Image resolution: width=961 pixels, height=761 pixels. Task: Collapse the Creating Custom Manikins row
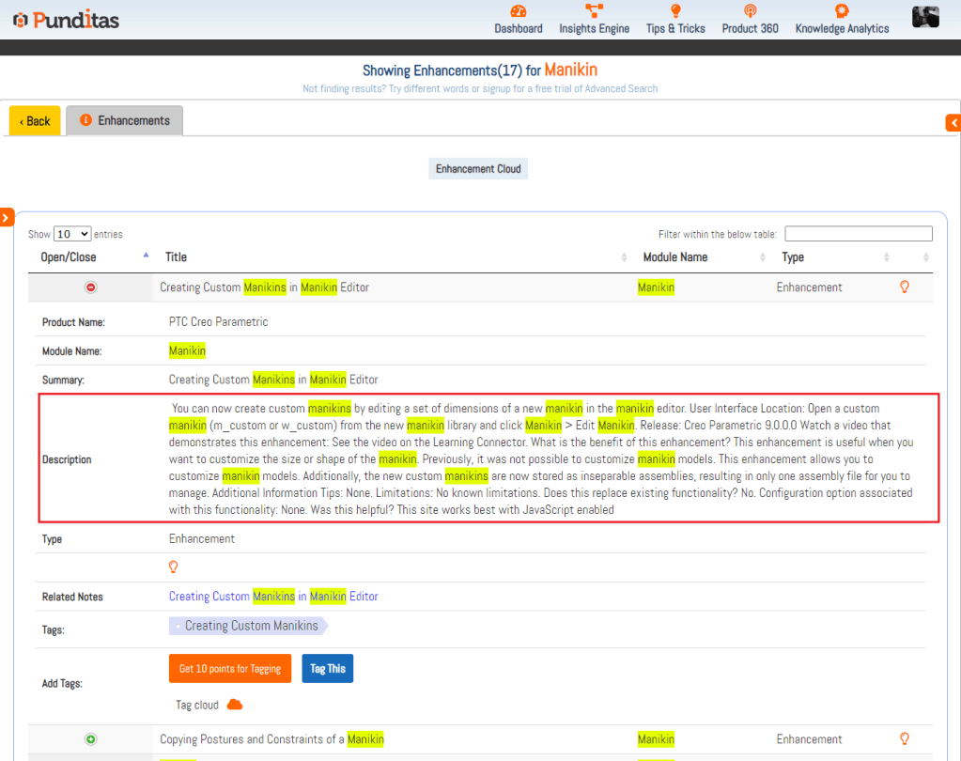(91, 287)
